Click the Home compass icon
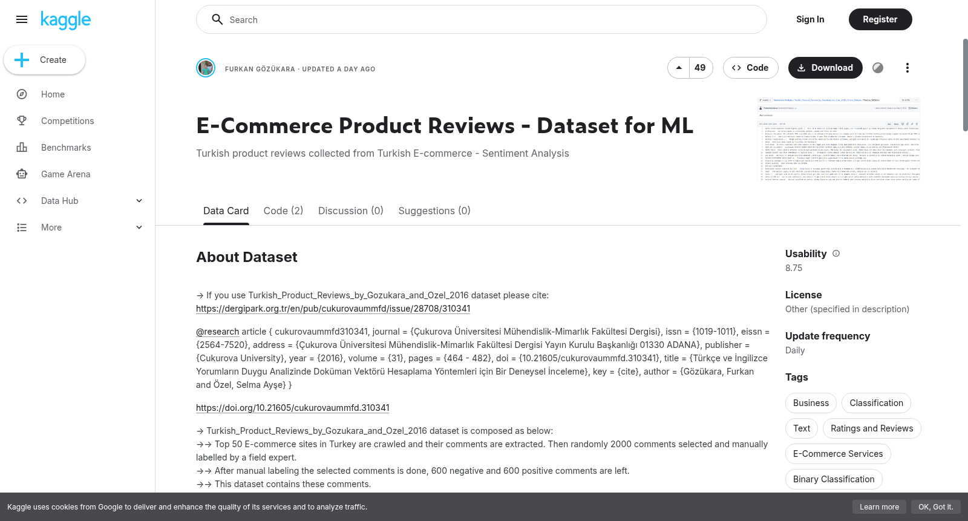Viewport: 968px width, 521px height. [22, 94]
